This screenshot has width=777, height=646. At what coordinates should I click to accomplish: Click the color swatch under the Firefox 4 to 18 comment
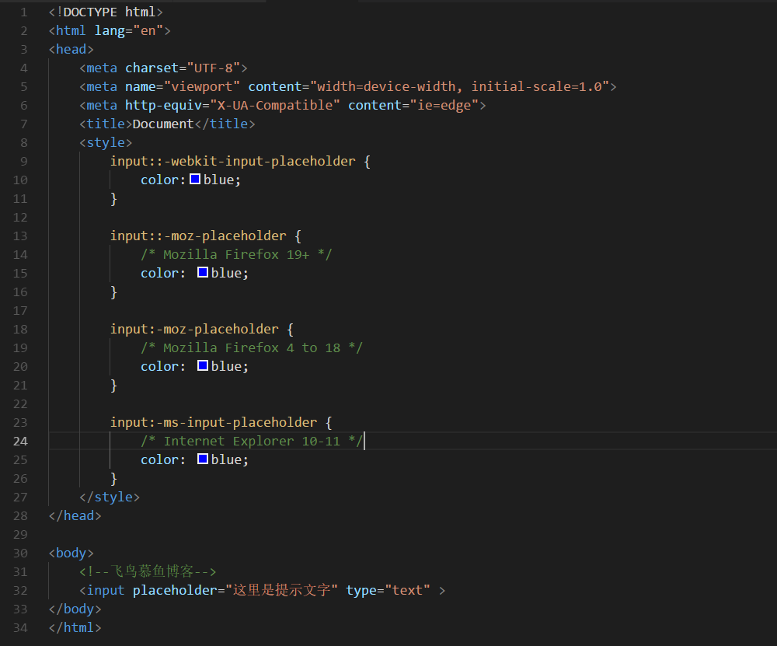[x=203, y=366]
